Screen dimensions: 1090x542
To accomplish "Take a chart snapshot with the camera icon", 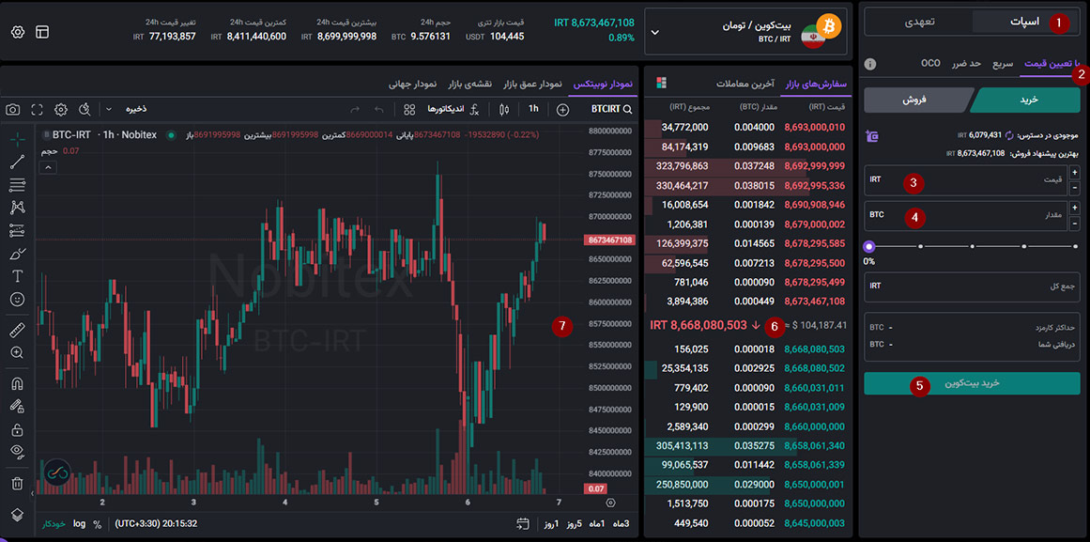I will point(12,109).
